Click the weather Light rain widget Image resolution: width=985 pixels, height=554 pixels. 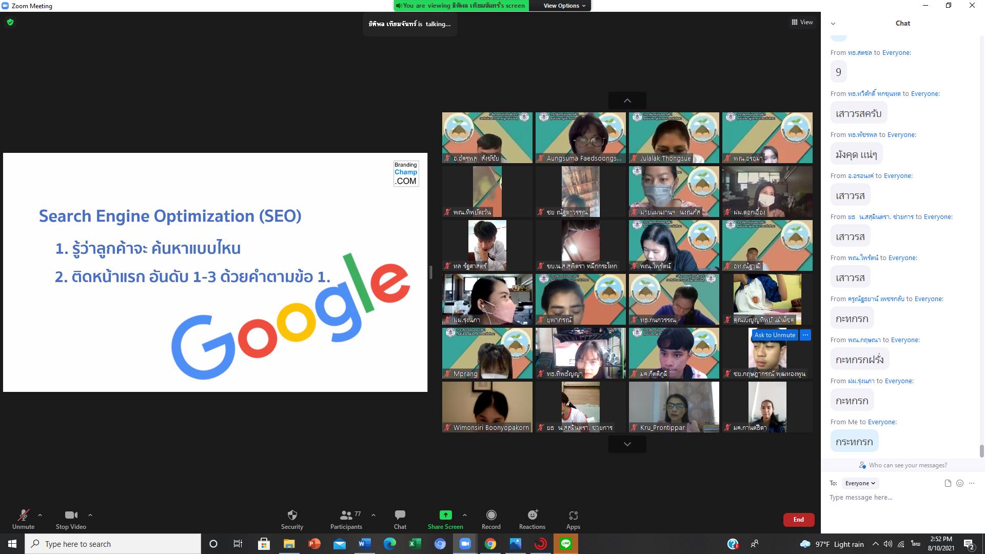(832, 544)
